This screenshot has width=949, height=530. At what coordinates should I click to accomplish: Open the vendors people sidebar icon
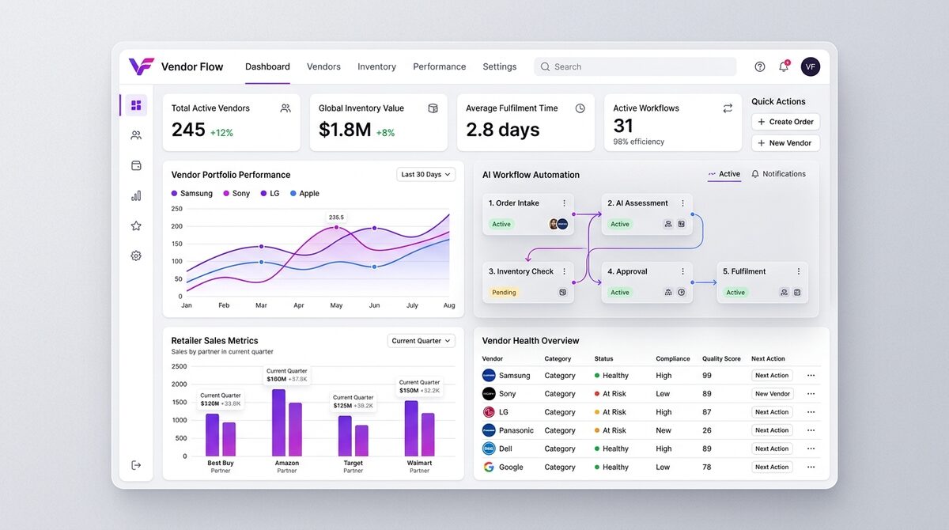(136, 135)
